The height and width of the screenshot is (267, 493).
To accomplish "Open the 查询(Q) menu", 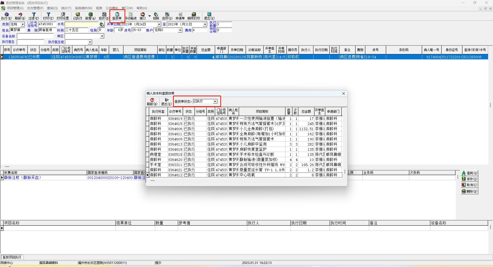I will (52, 8).
